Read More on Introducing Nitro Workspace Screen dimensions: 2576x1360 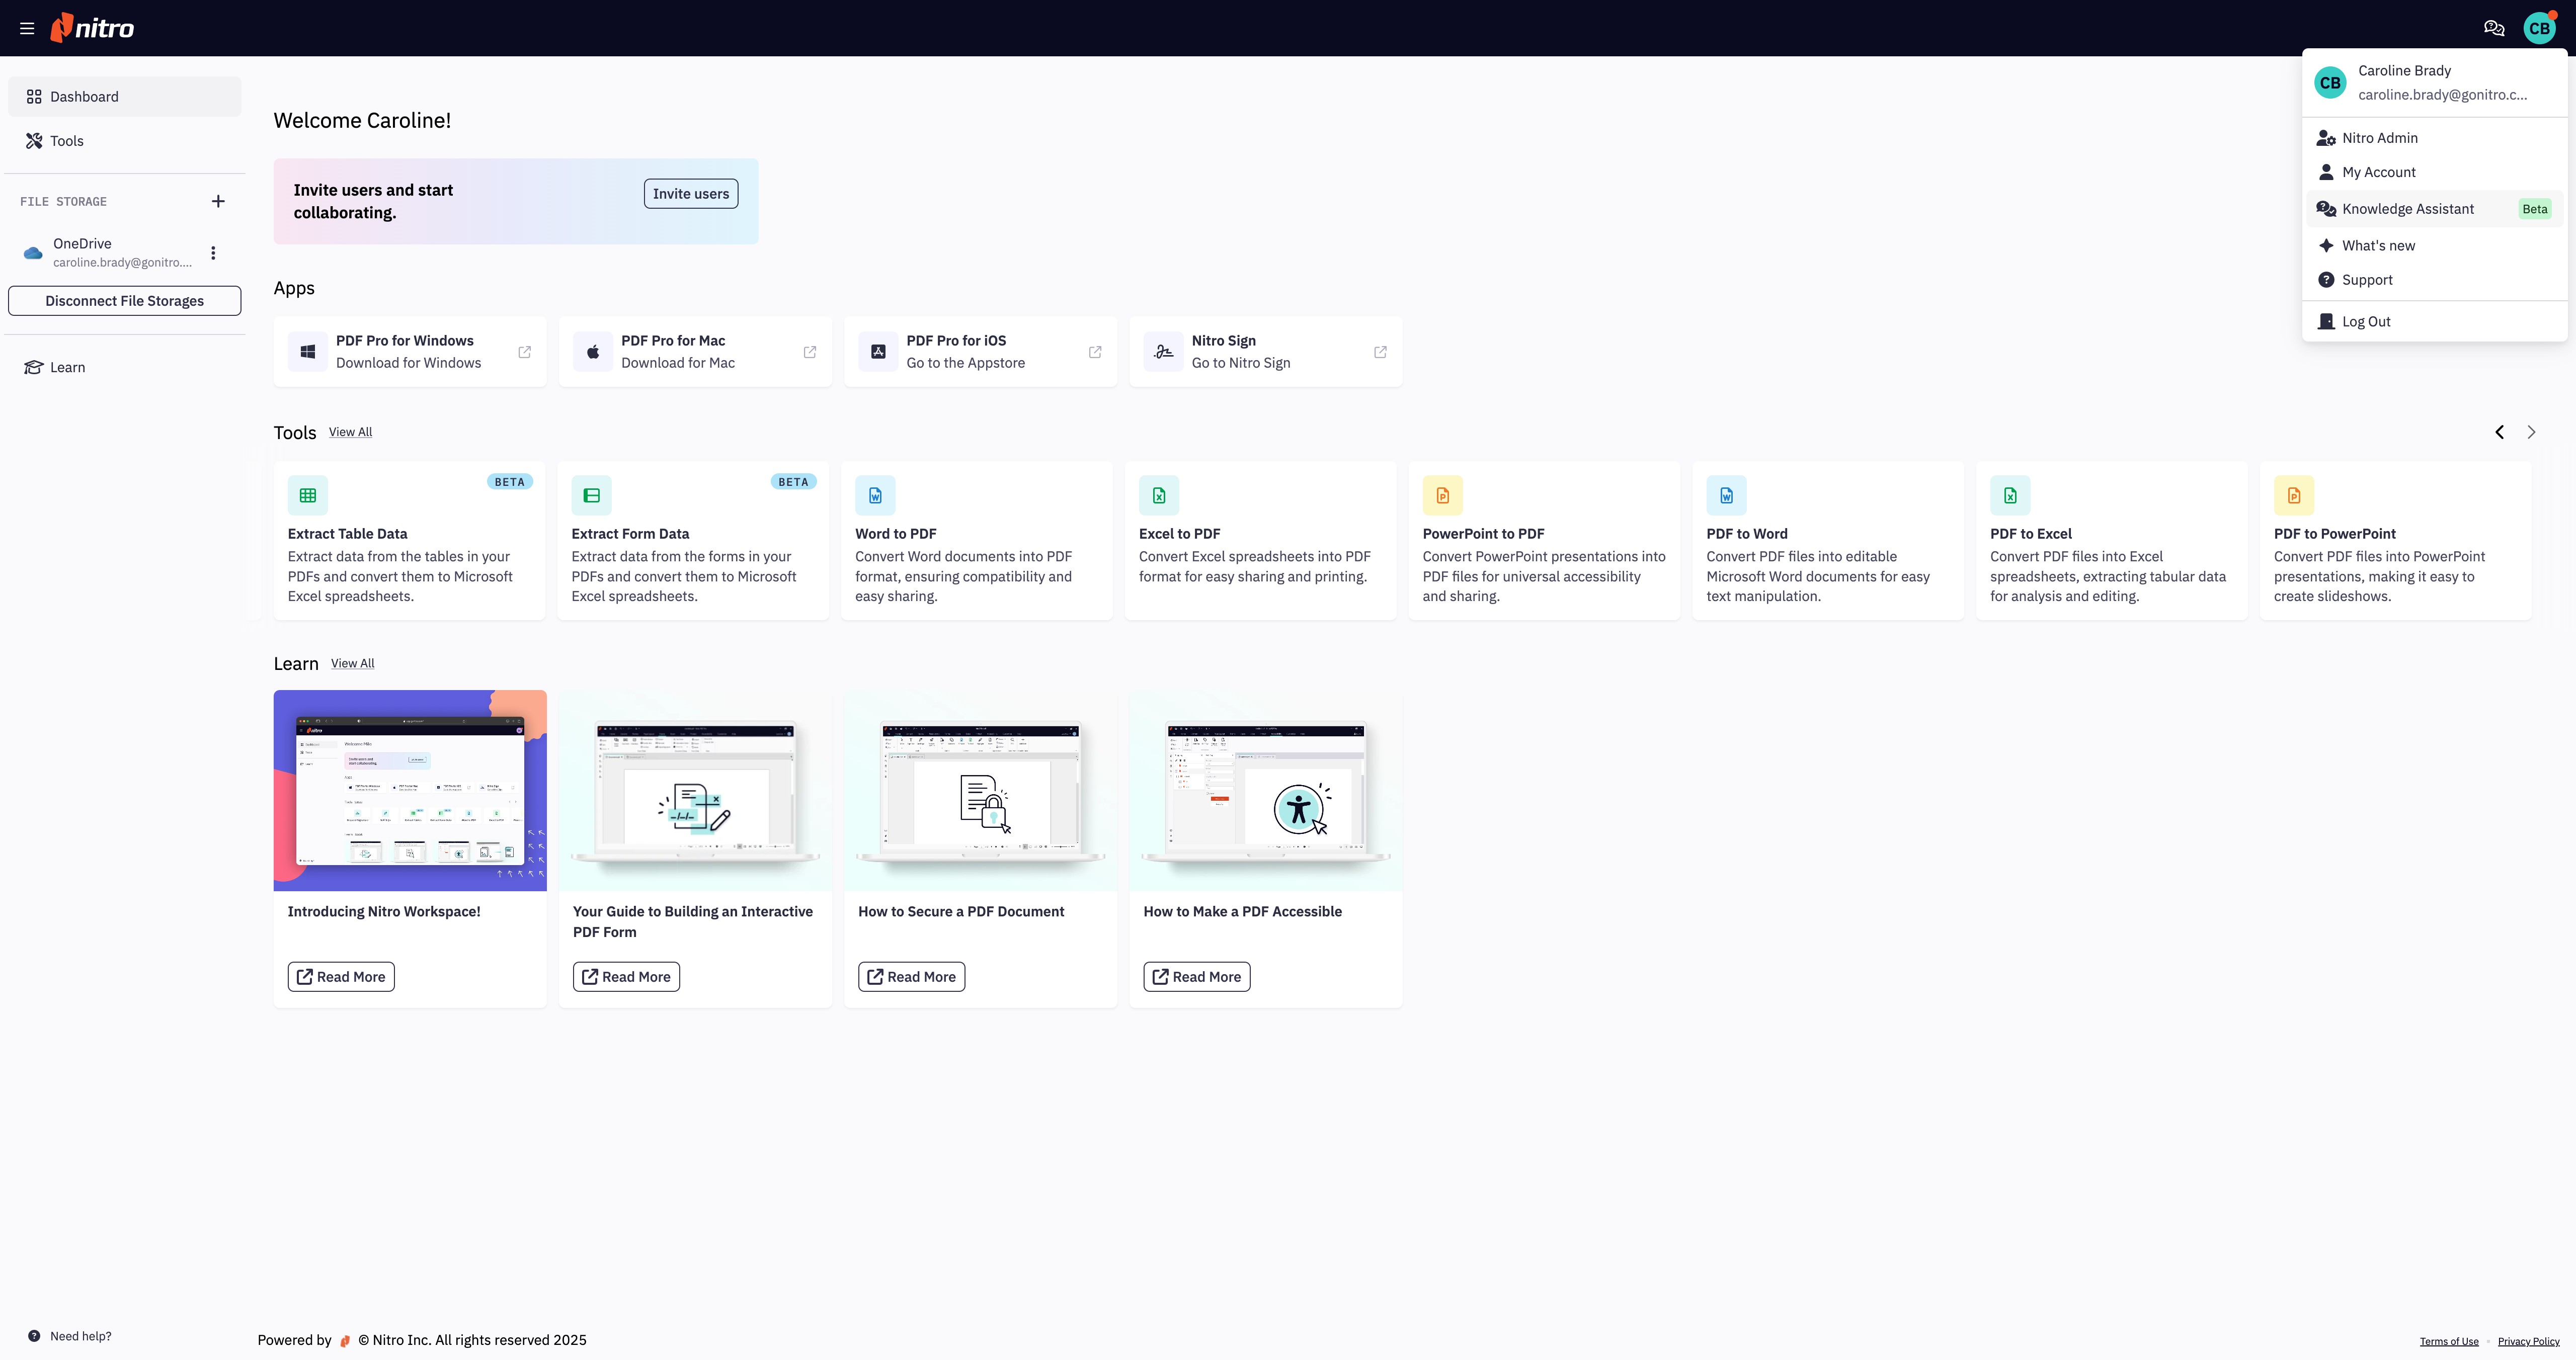click(x=341, y=977)
